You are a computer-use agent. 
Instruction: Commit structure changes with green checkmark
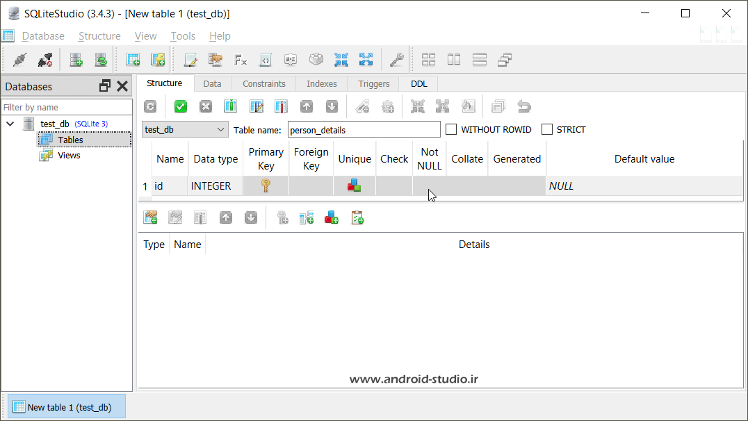pos(180,106)
